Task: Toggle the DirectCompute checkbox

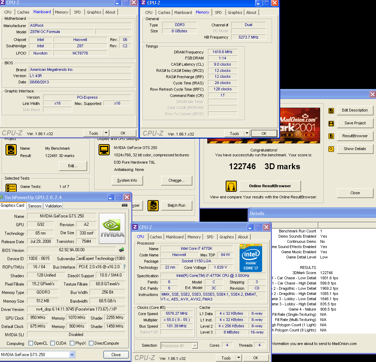Action: tap(91, 343)
